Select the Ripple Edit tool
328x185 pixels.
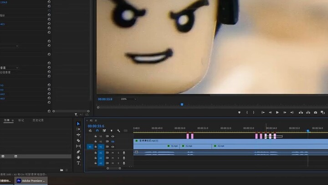[x=78, y=135]
